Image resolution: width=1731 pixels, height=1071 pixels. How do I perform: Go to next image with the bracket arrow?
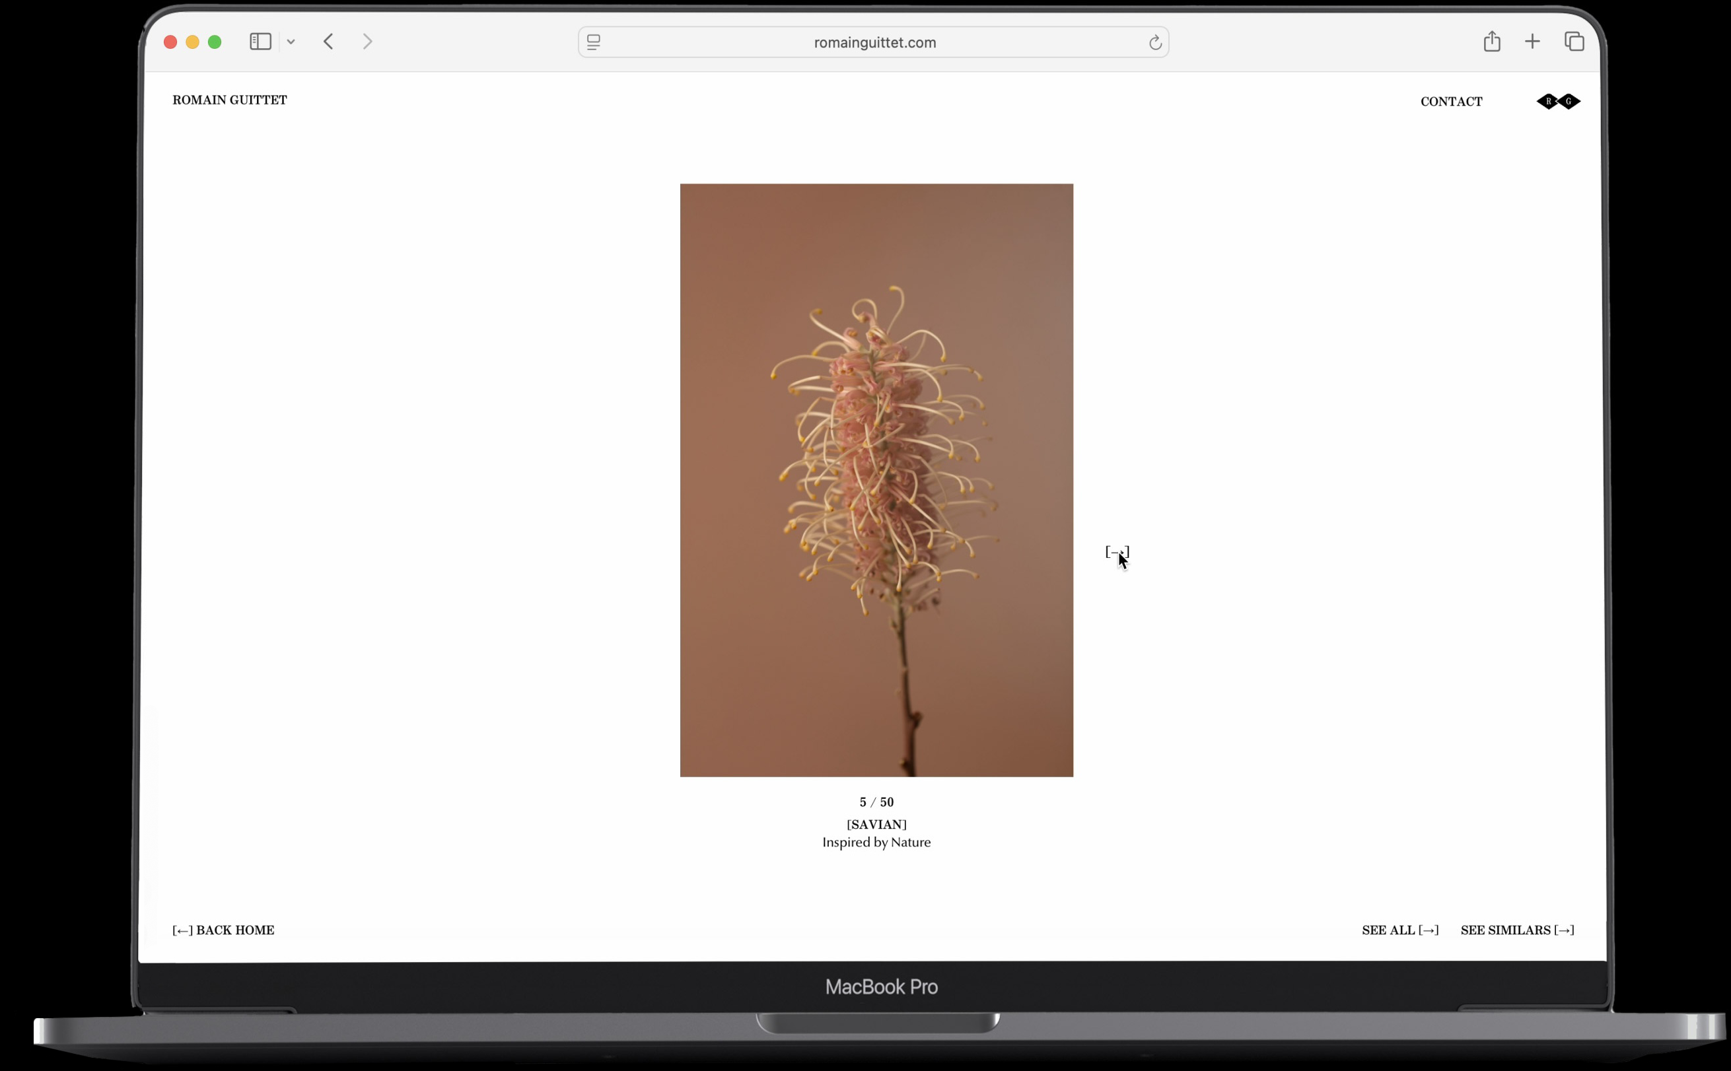(x=1116, y=551)
